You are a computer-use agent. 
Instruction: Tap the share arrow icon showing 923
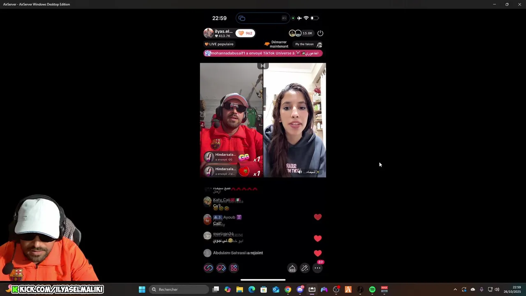coord(292,268)
